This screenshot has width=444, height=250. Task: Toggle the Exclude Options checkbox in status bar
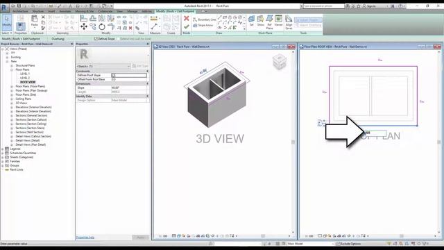338,244
